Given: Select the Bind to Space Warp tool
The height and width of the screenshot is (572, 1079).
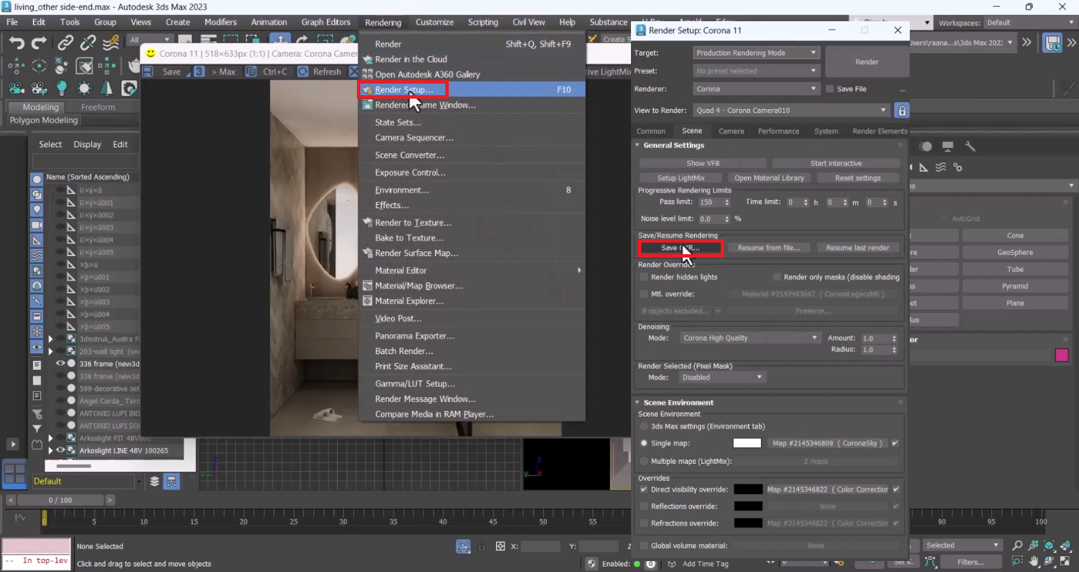Looking at the screenshot, I should tap(110, 43).
